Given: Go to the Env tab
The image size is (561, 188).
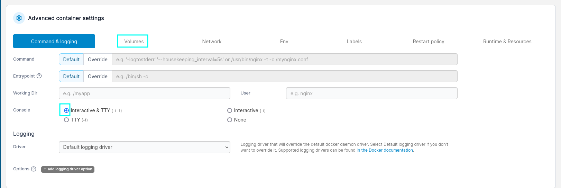Looking at the screenshot, I should [284, 42].
